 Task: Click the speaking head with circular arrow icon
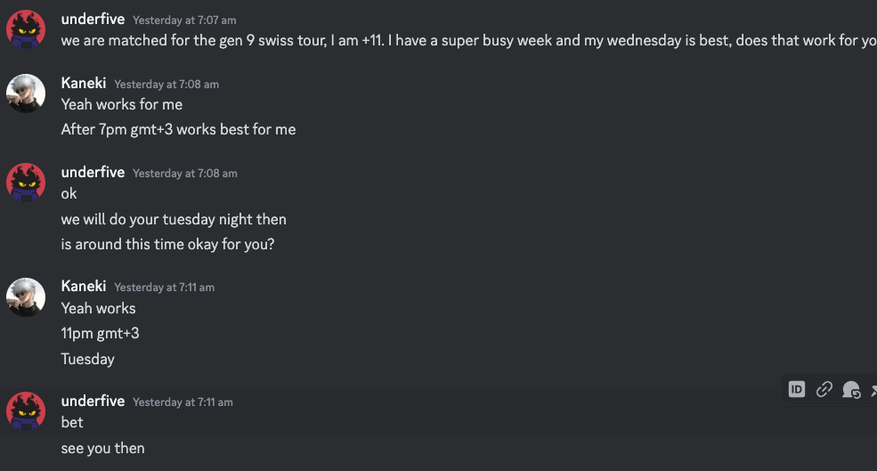[851, 389]
